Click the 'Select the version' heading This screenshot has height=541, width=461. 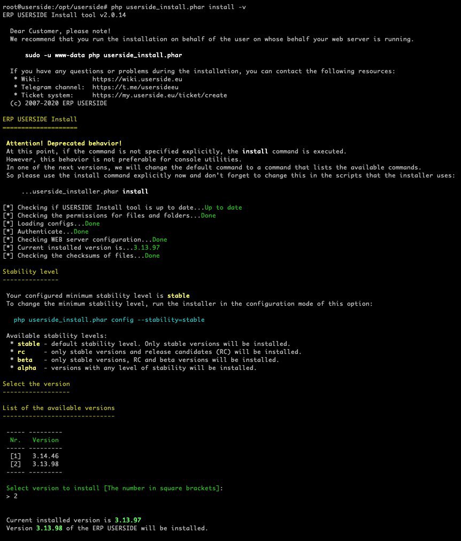pyautogui.click(x=36, y=384)
